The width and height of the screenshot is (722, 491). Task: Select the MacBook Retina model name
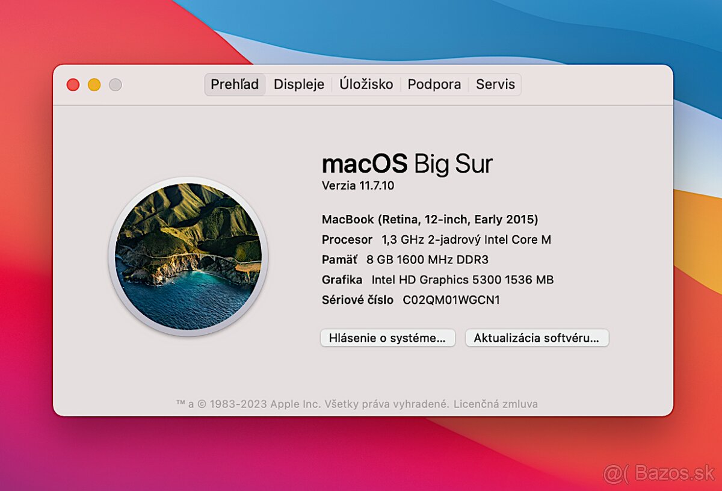[430, 219]
